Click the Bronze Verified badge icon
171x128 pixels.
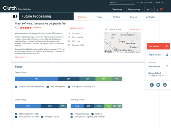68,28
